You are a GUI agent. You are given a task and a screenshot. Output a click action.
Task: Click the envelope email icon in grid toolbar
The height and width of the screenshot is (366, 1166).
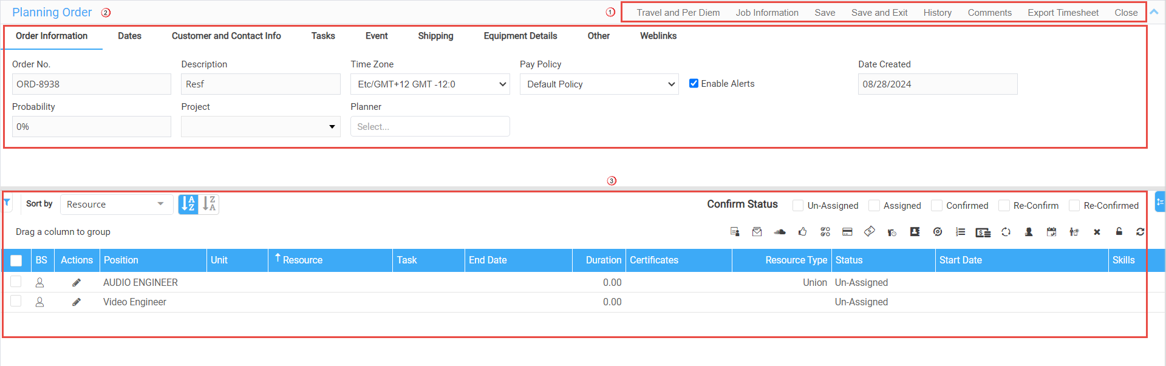pyautogui.click(x=757, y=232)
